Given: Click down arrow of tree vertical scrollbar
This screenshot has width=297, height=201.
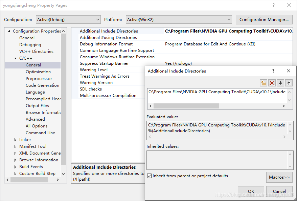Looking at the screenshot, I should tap(64, 174).
